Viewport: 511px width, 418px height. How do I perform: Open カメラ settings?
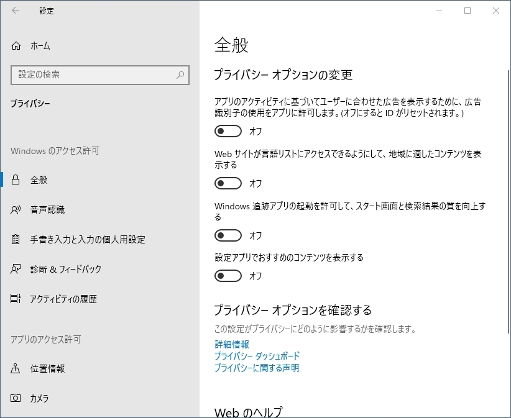coord(99,398)
